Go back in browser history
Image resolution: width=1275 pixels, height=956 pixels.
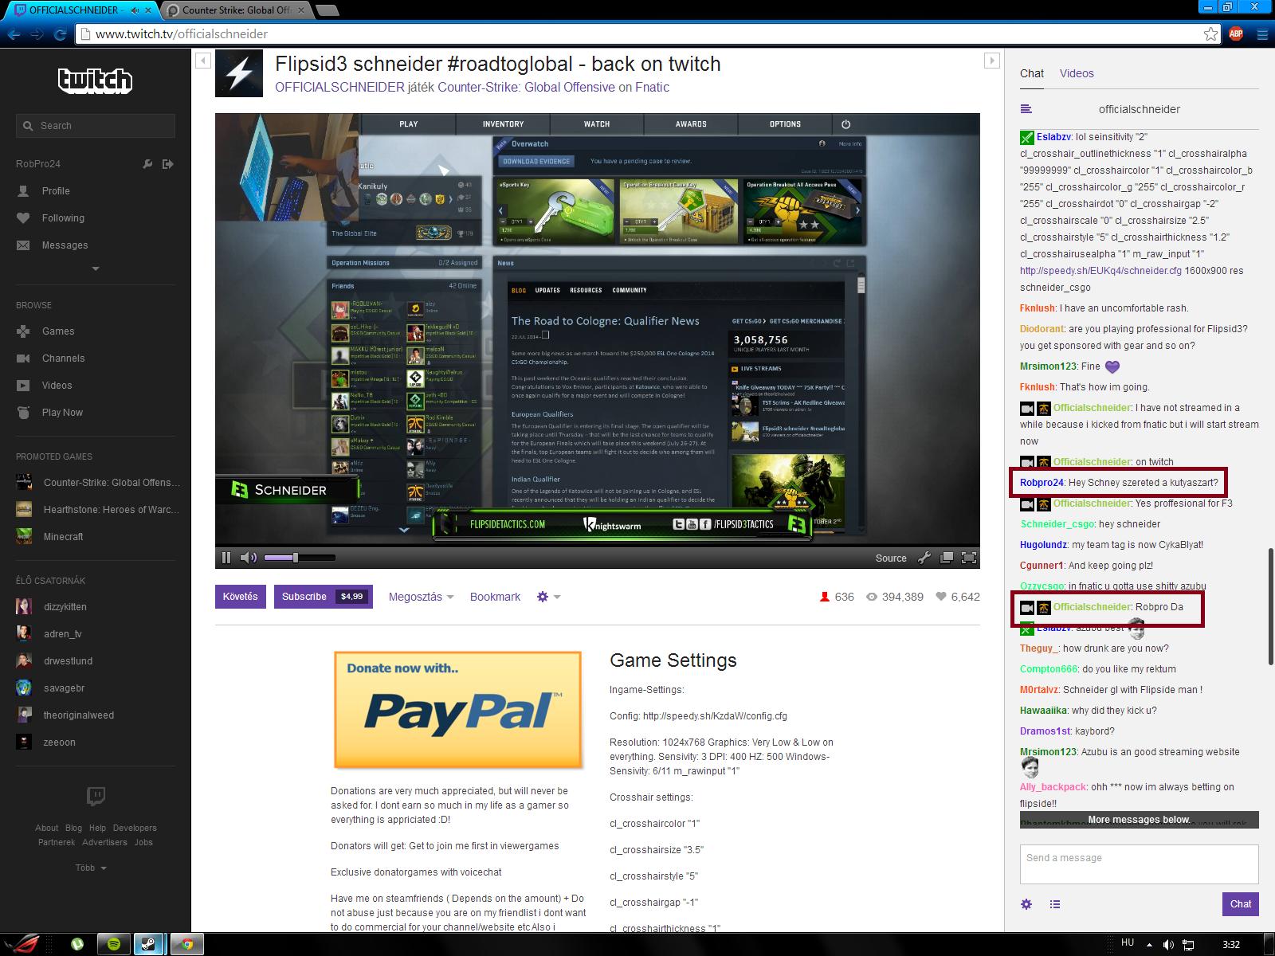(13, 34)
